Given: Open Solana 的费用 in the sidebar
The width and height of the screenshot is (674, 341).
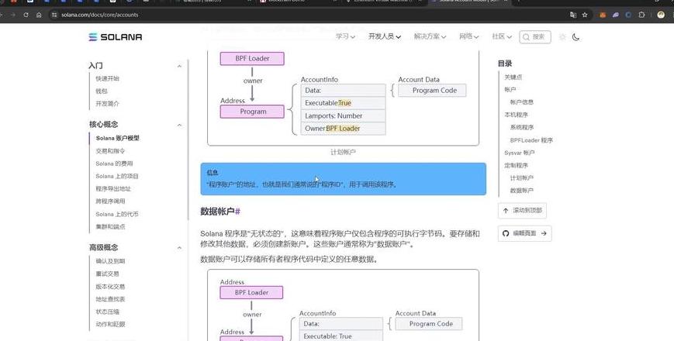Looking at the screenshot, I should point(114,164).
